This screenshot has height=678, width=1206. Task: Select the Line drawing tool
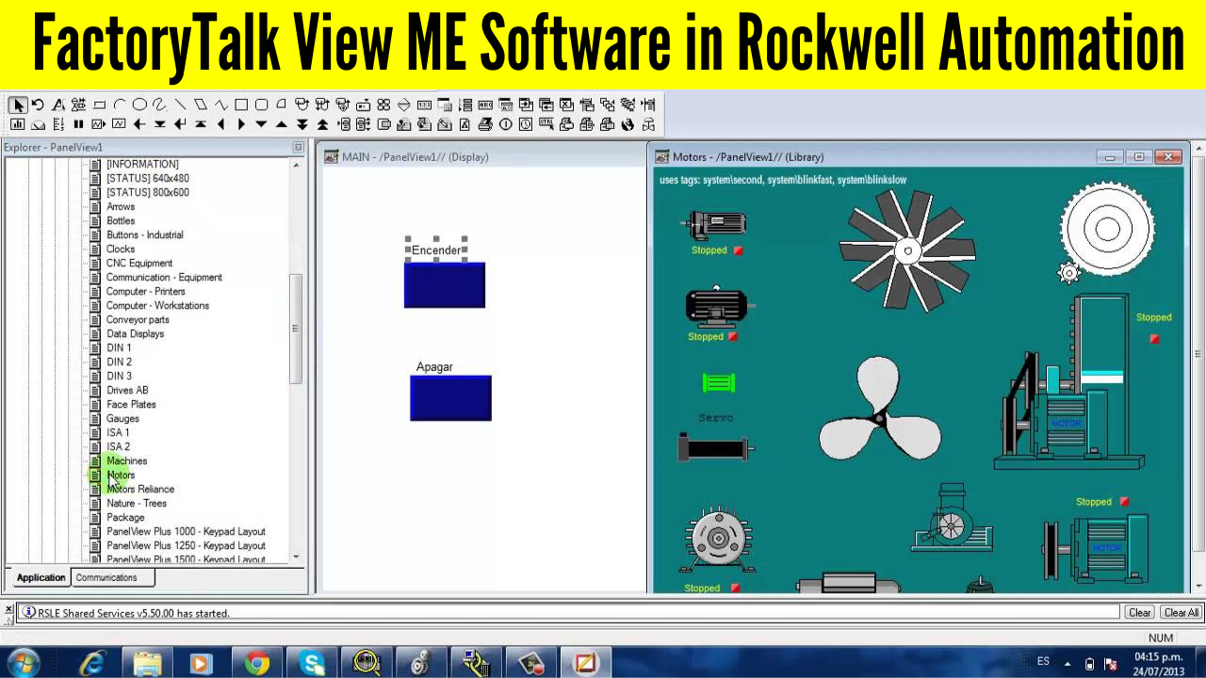[x=180, y=105]
